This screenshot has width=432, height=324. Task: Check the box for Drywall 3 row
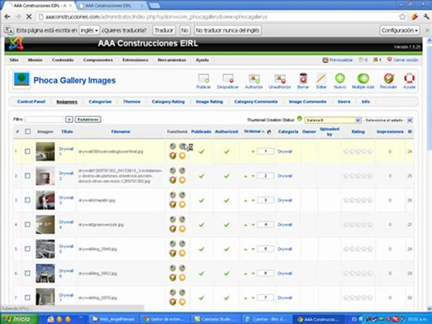[27, 200]
